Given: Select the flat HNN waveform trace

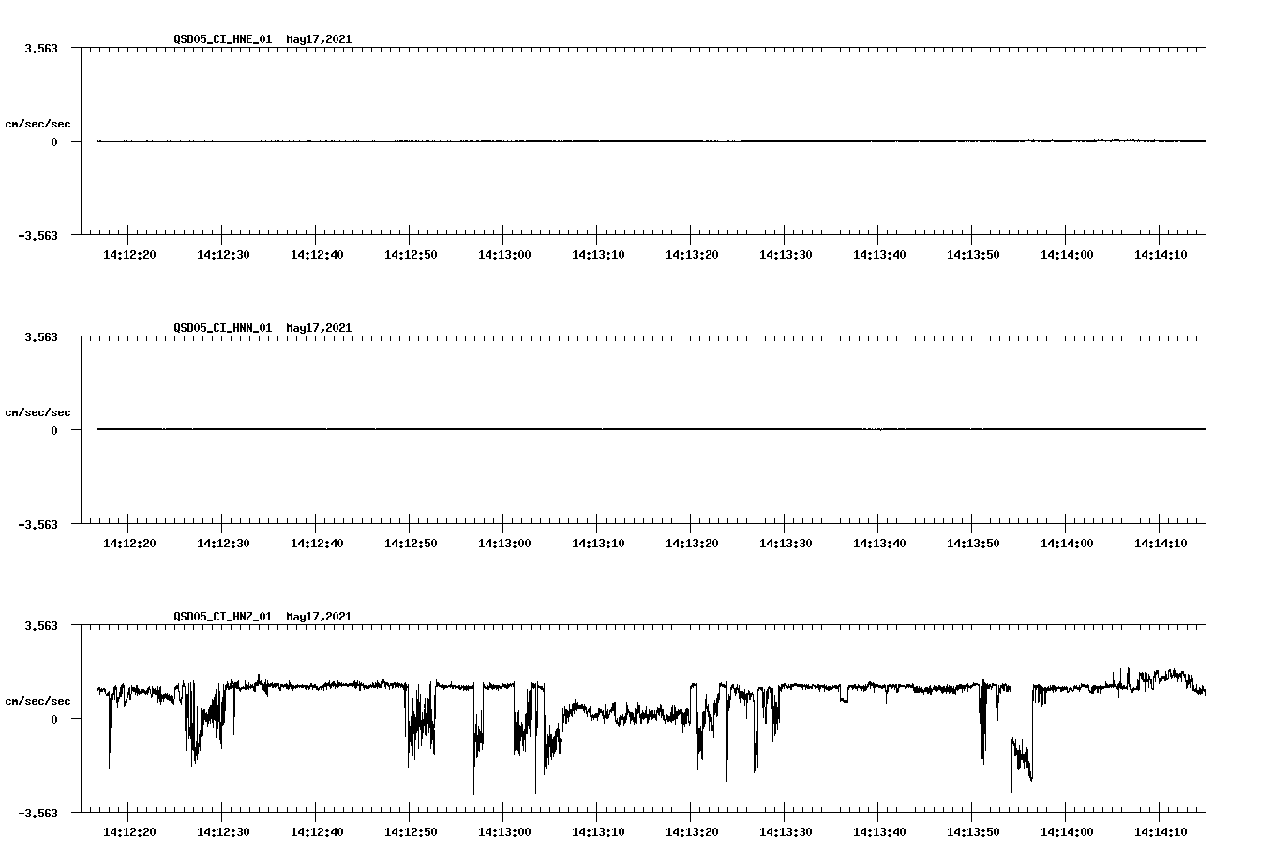Looking at the screenshot, I should (562, 429).
